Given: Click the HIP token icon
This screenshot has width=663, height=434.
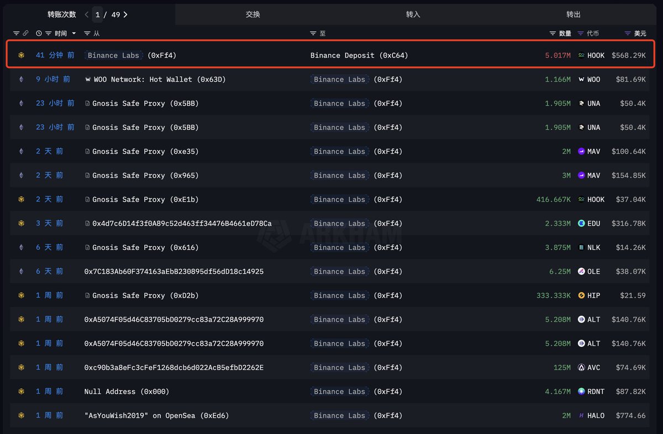Looking at the screenshot, I should (581, 295).
